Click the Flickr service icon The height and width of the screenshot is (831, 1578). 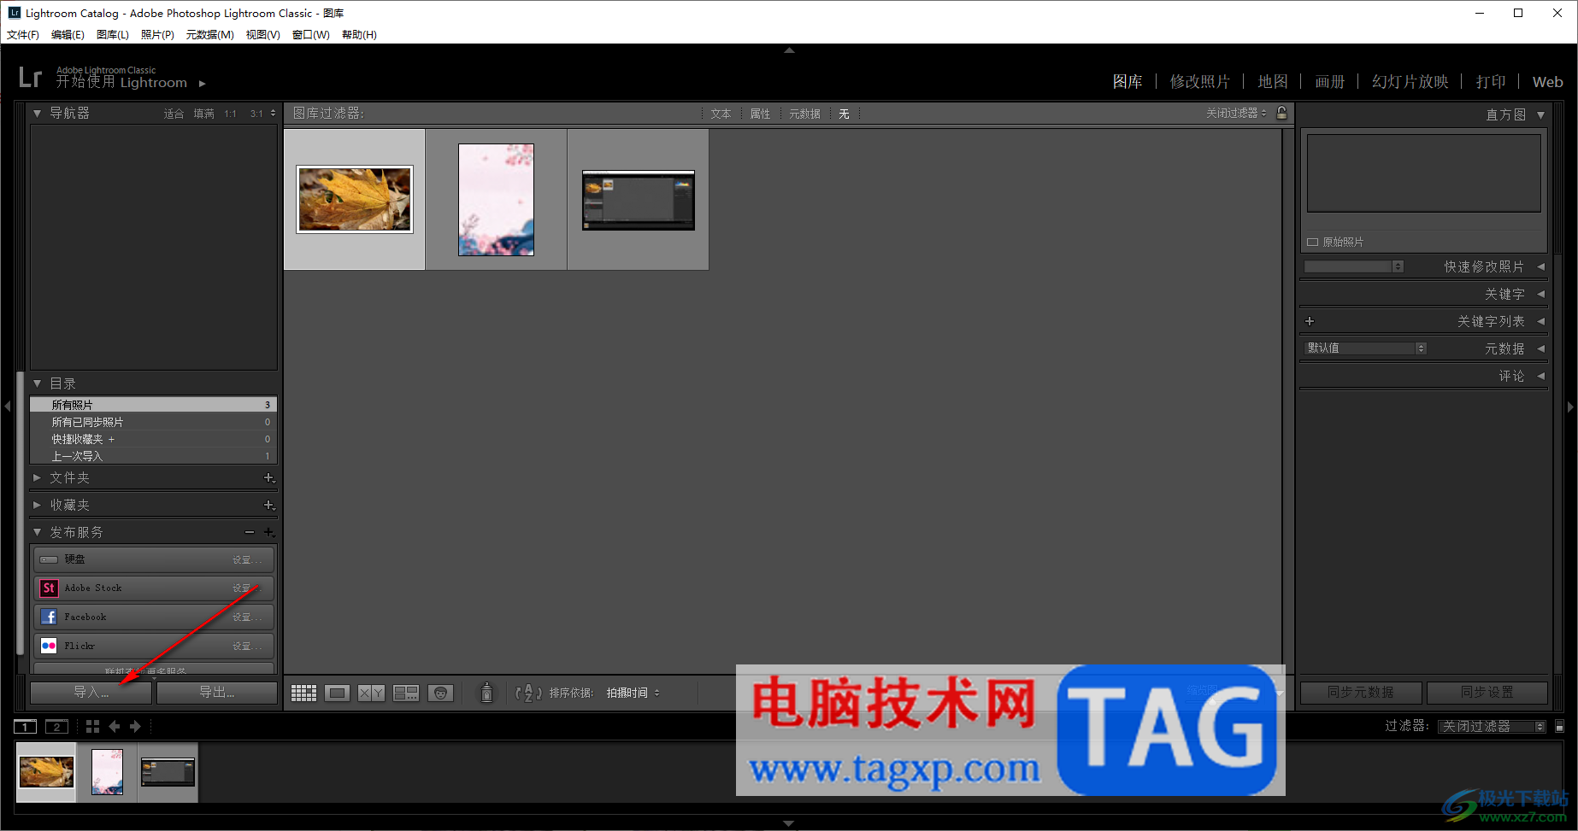coord(49,646)
